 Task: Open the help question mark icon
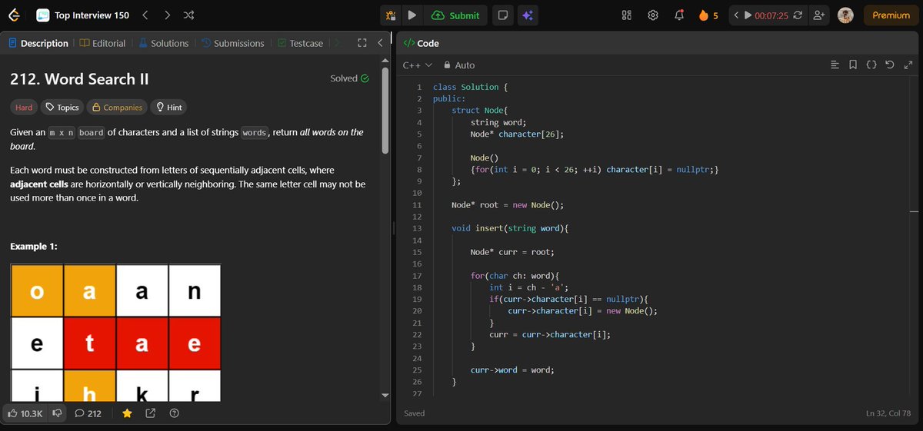coord(174,413)
